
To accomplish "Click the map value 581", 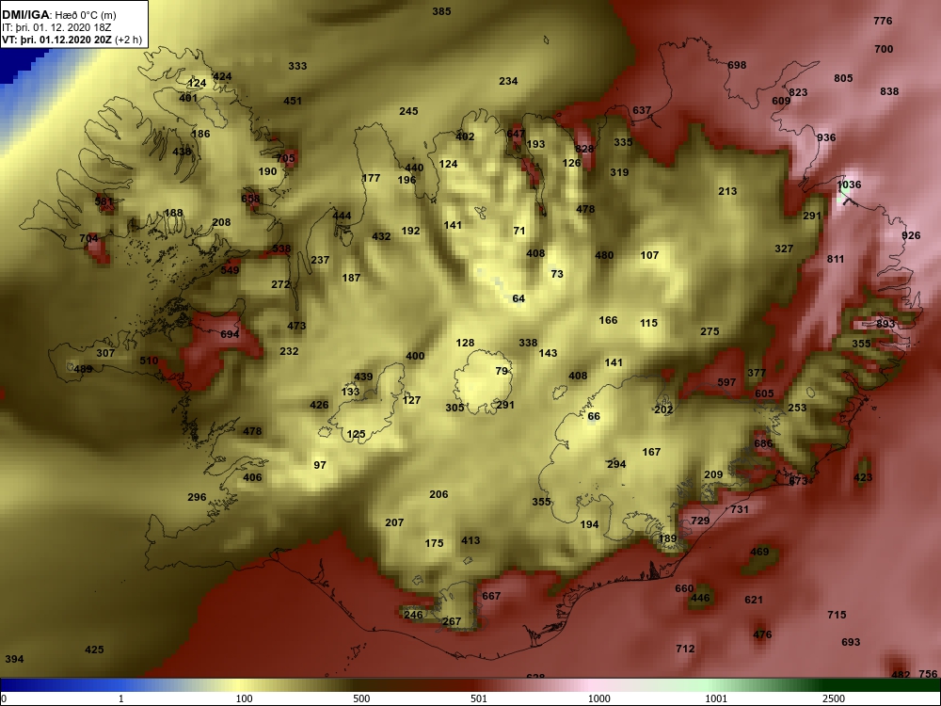I will tap(104, 201).
